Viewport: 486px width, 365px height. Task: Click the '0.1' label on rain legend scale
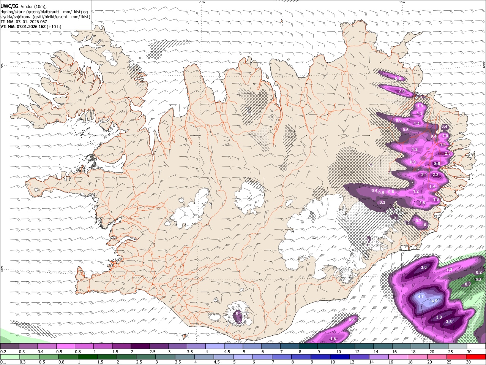tap(3, 362)
